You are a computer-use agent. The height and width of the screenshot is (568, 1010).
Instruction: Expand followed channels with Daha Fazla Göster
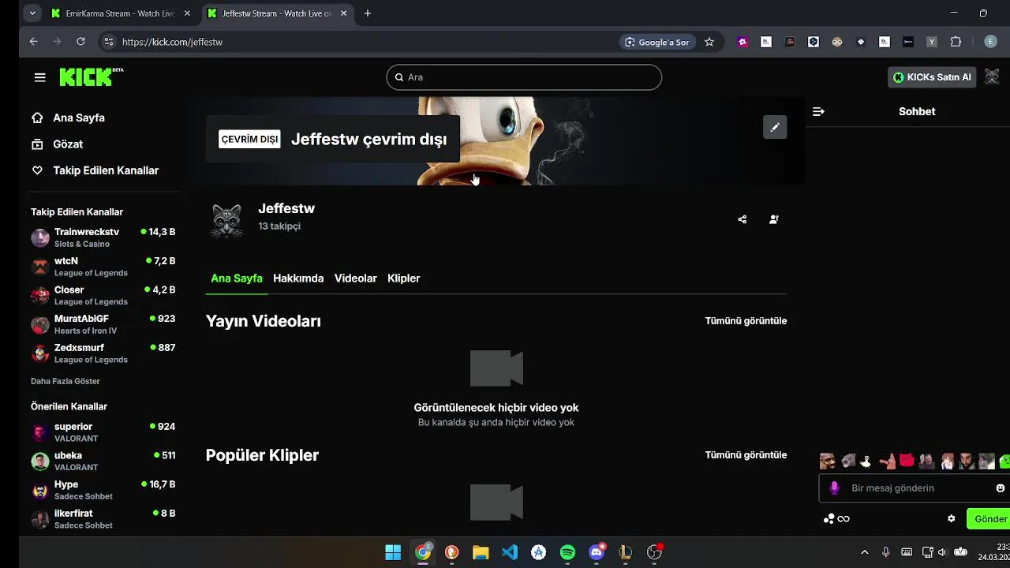click(65, 381)
